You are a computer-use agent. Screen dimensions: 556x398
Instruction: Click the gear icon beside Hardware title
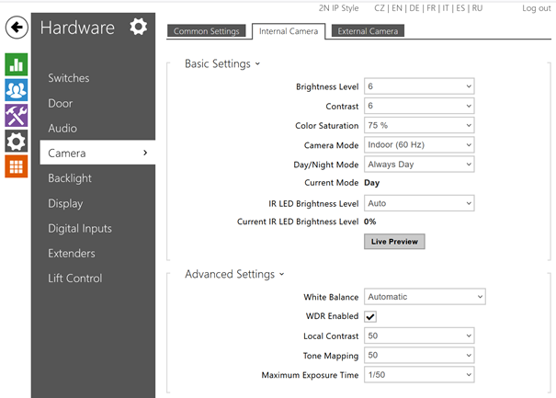coord(138,27)
